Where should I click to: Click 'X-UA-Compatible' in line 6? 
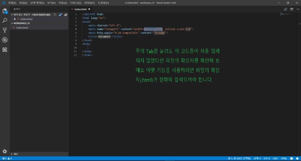click(x=126, y=33)
